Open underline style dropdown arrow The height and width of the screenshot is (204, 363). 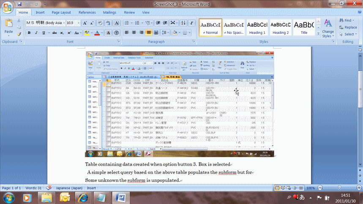(x=49, y=33)
